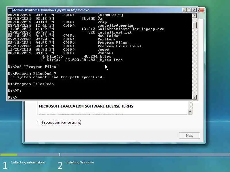The width and height of the screenshot is (230, 172).
Task: Close the Administrator cmd.exe window
Action: (x=194, y=10)
